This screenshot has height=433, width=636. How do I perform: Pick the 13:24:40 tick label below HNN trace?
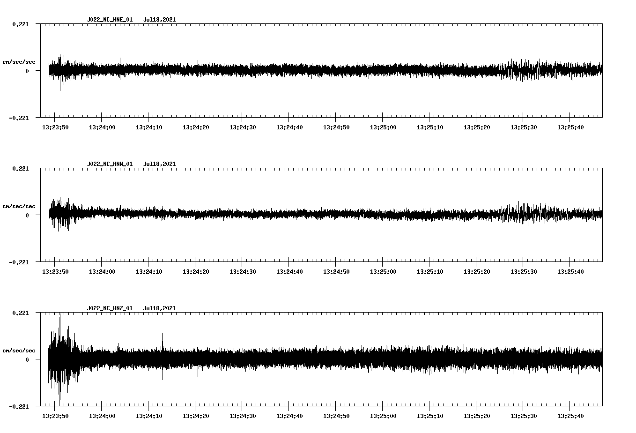(289, 271)
